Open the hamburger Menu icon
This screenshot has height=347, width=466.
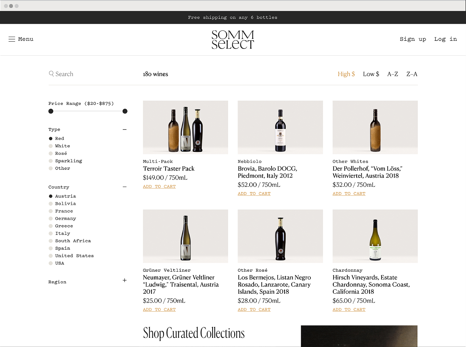click(12, 39)
